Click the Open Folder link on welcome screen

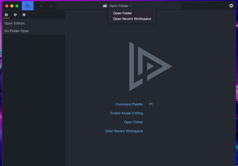click(134, 122)
